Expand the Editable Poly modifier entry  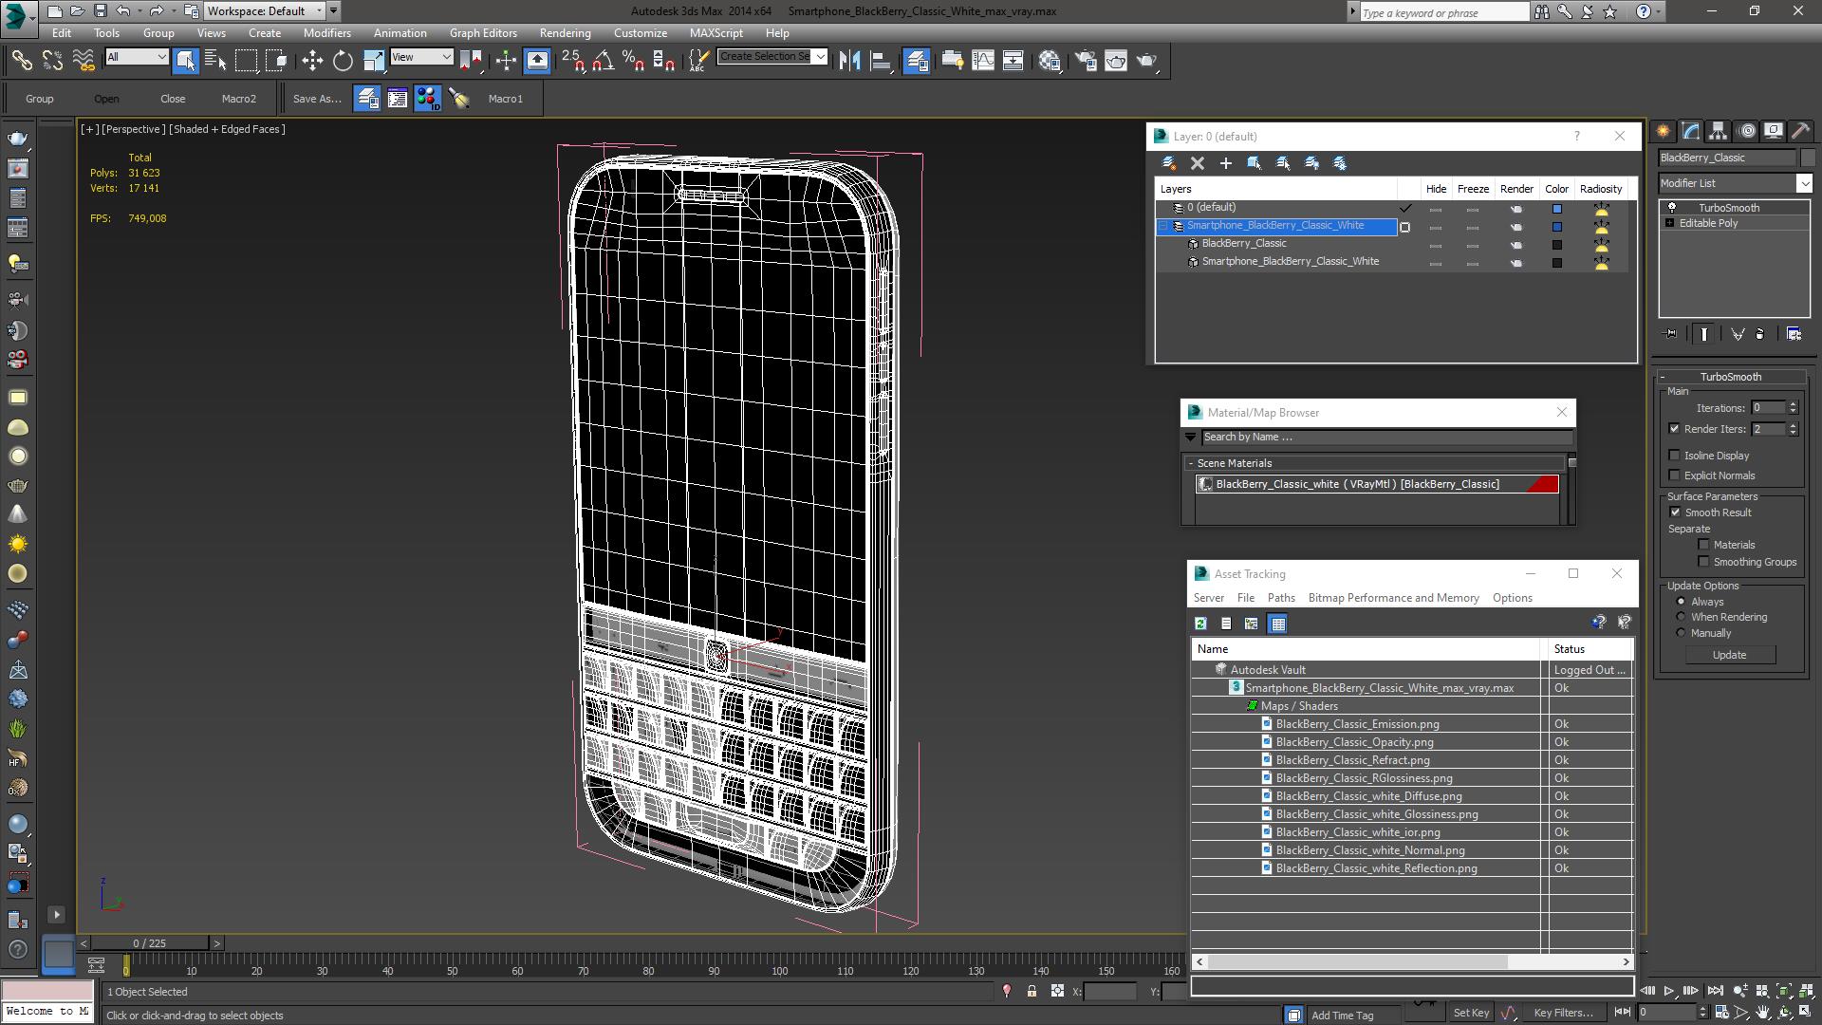(1669, 223)
